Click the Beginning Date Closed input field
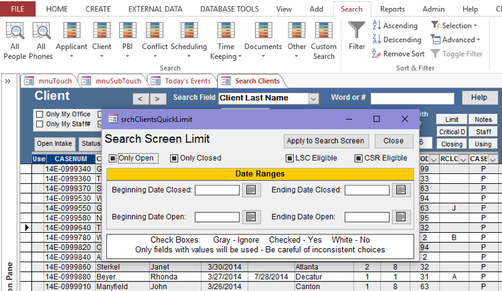The height and width of the screenshot is (291, 502). point(217,190)
